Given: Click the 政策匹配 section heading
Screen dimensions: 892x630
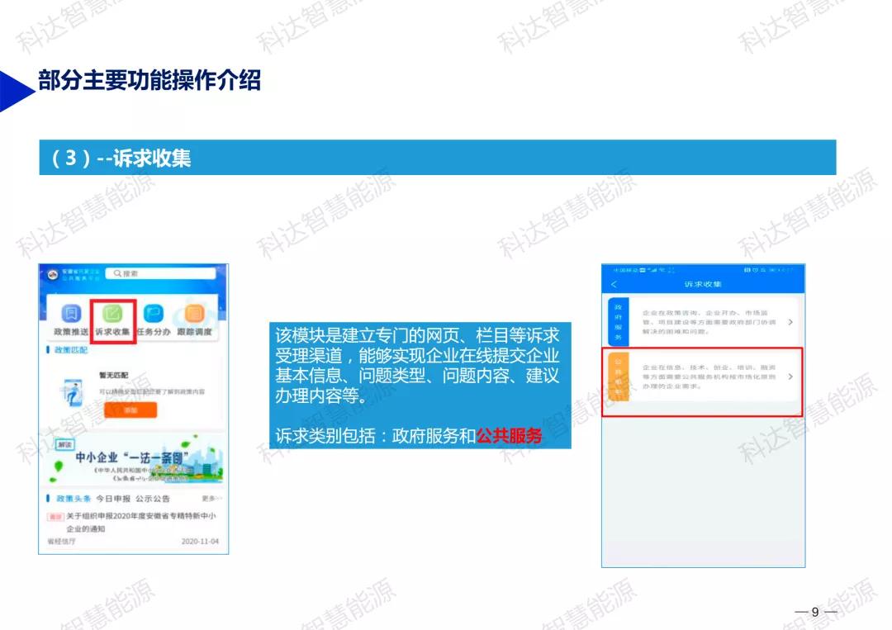Looking at the screenshot, I should (x=70, y=350).
